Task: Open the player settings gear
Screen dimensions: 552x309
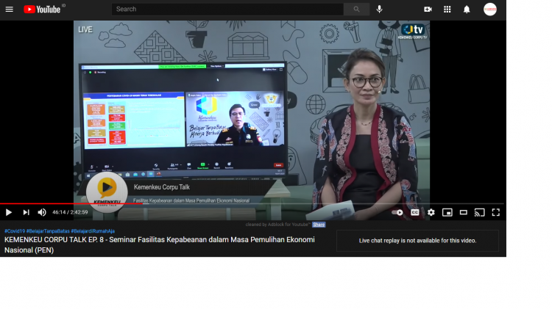Action: (x=431, y=212)
